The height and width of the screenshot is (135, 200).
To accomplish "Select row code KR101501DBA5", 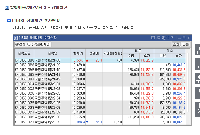I will coord(24,70).
